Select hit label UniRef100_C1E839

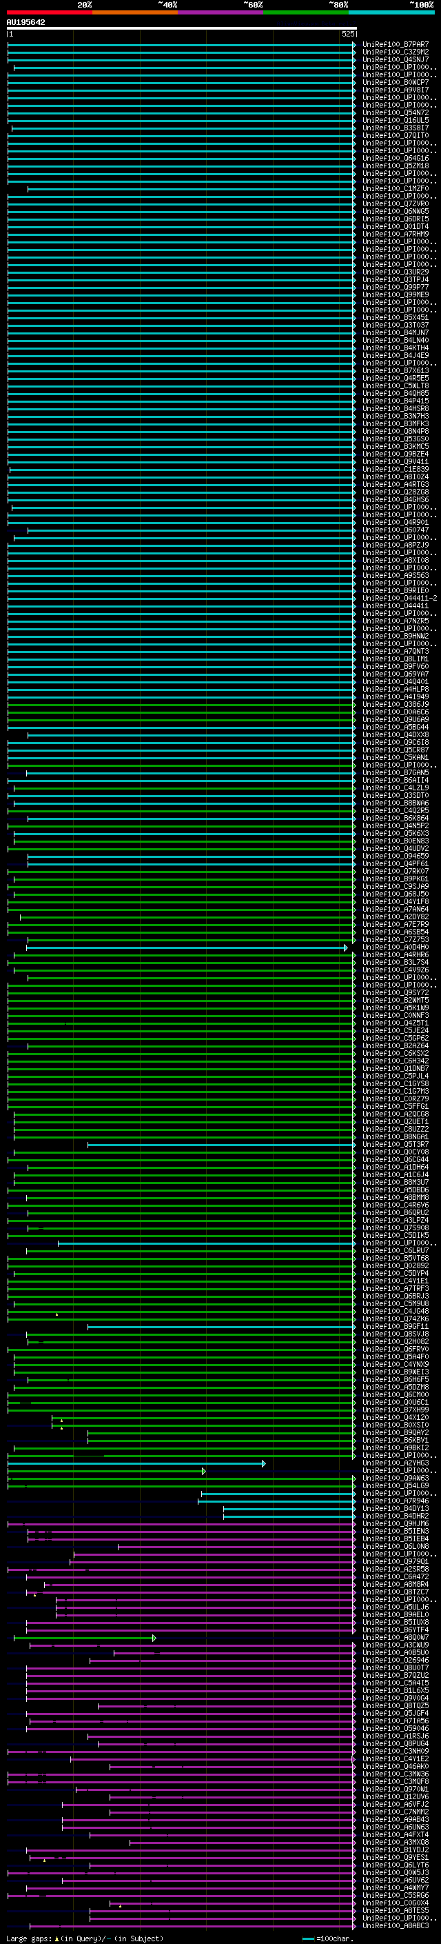click(x=396, y=470)
